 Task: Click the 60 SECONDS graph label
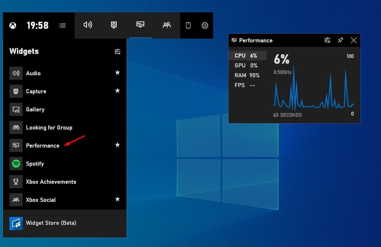pyautogui.click(x=288, y=115)
